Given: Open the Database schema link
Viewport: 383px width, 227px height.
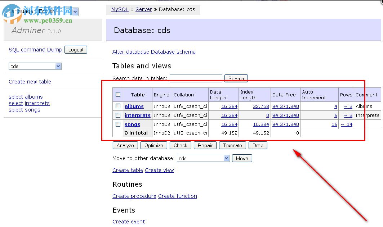Looking at the screenshot, I should [x=173, y=52].
